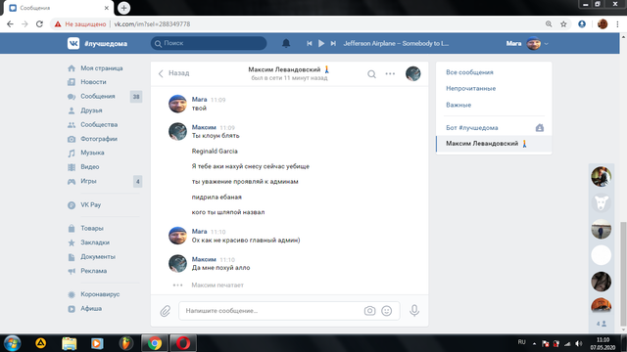Viewport: 627px width, 352px height.
Task: Open conversation actions three-dots menu
Action: (x=390, y=74)
